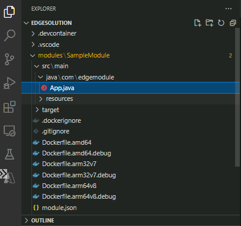
Task: Click the Explorer vertical scrollbar
Action: tap(237, 97)
